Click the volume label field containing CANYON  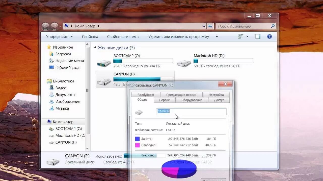tap(191, 111)
